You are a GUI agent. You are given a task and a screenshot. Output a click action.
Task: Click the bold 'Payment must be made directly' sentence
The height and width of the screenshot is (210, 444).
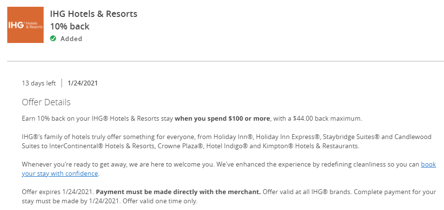tap(178, 192)
